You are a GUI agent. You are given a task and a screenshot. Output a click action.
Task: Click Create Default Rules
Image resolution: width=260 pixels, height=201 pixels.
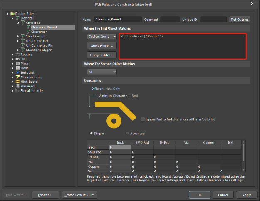point(79,195)
